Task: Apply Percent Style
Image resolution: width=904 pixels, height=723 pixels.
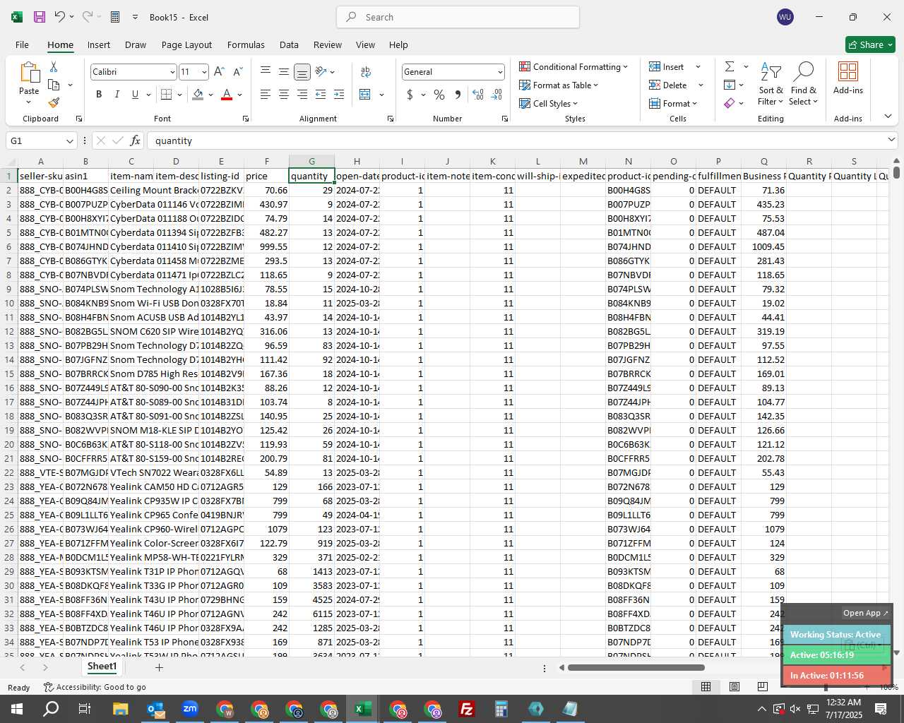Action: pos(439,94)
